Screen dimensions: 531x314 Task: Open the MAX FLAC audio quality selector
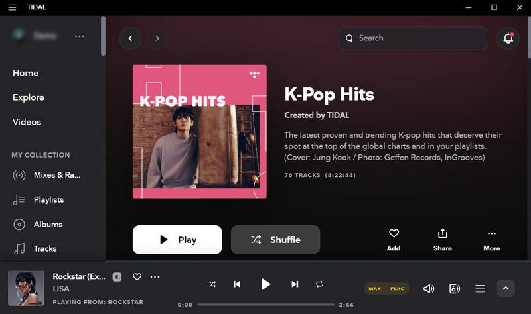point(386,289)
